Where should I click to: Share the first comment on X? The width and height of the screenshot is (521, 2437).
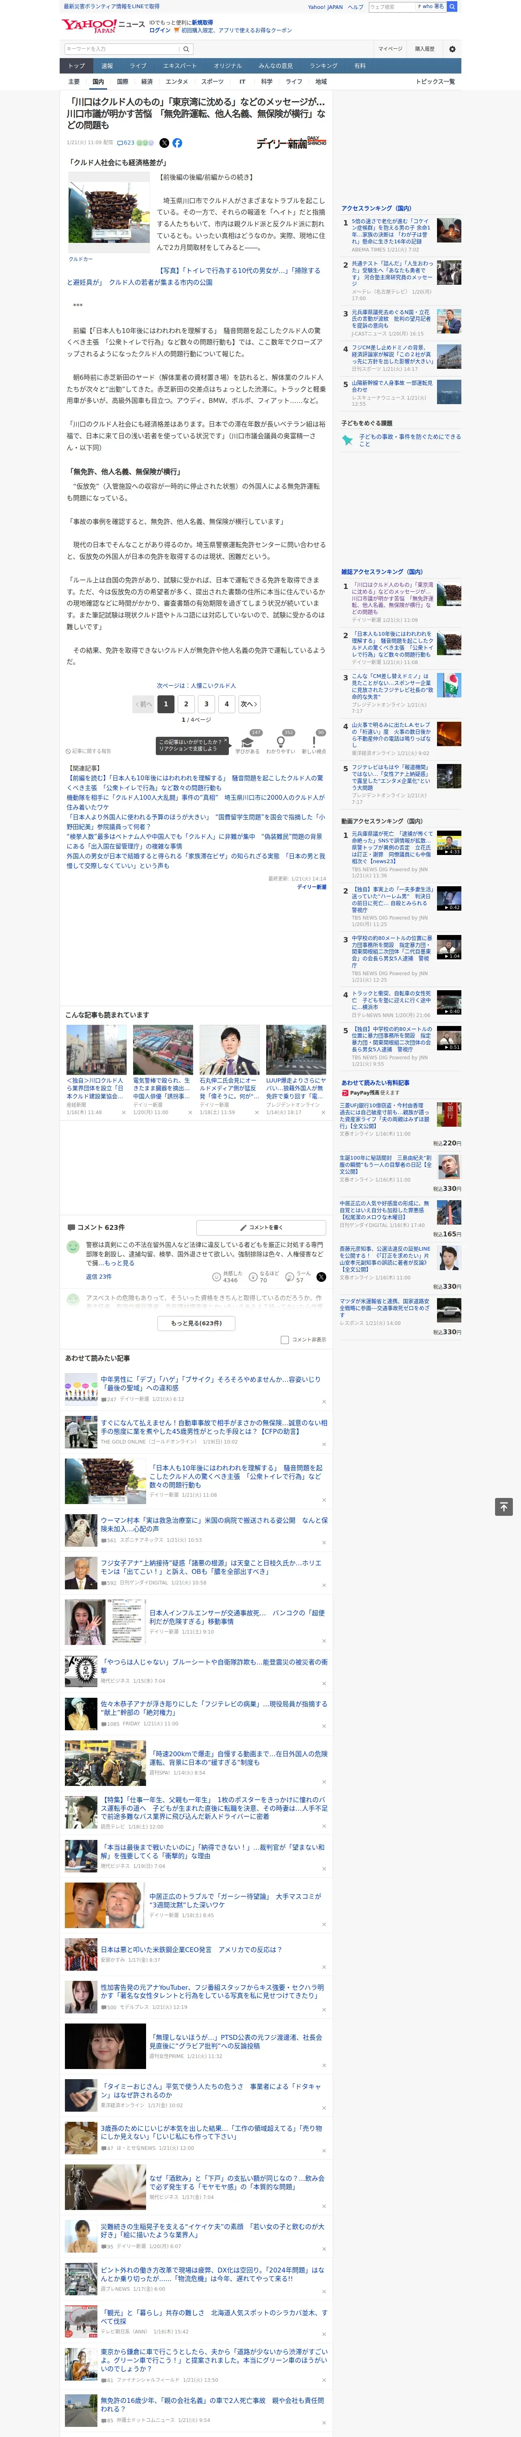tap(321, 1277)
